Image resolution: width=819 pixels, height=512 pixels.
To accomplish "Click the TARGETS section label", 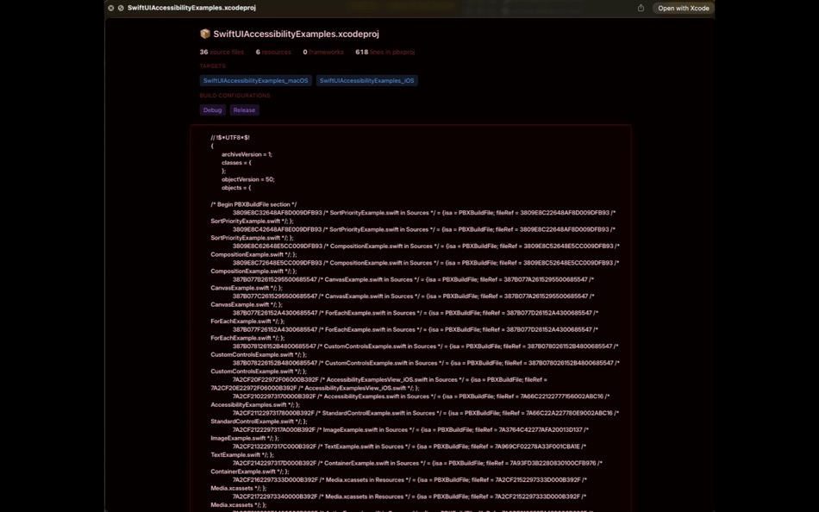I will [x=213, y=66].
